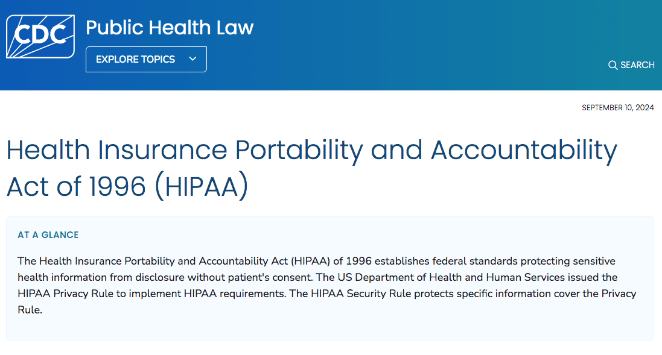Click the September 10, 2024 date text
662x355 pixels.
pos(618,107)
